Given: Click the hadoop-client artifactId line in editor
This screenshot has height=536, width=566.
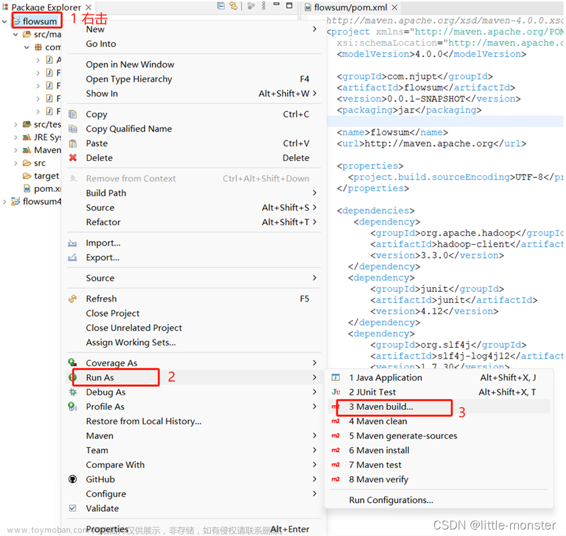Looking at the screenshot, I should point(467,244).
